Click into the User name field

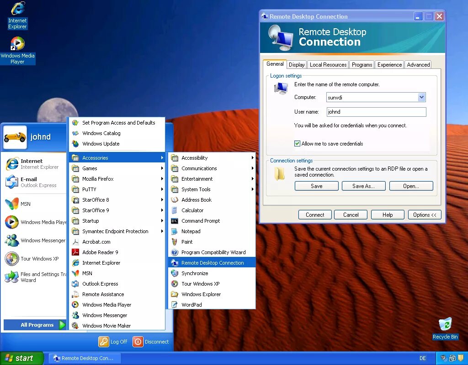pos(376,112)
